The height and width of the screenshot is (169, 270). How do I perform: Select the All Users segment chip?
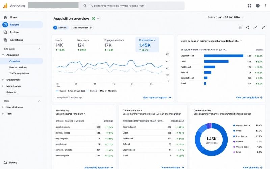(61, 28)
